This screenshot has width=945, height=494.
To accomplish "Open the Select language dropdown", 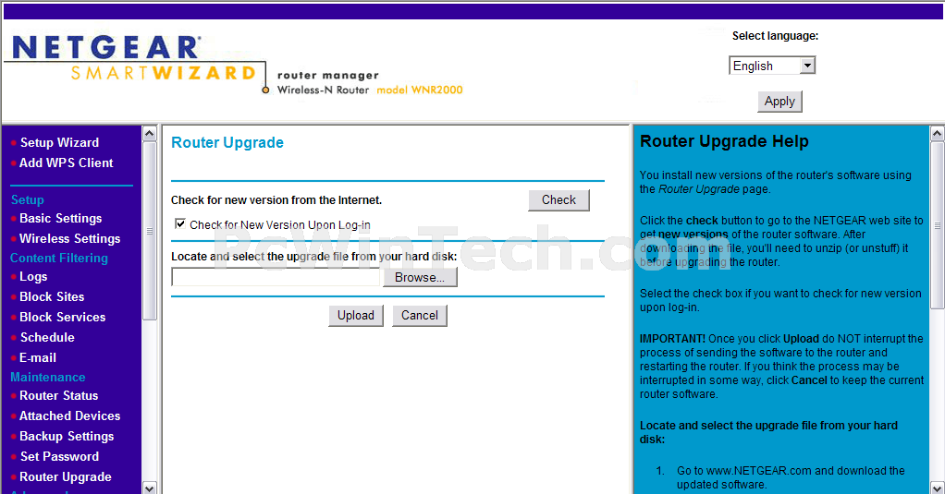I will pos(772,66).
